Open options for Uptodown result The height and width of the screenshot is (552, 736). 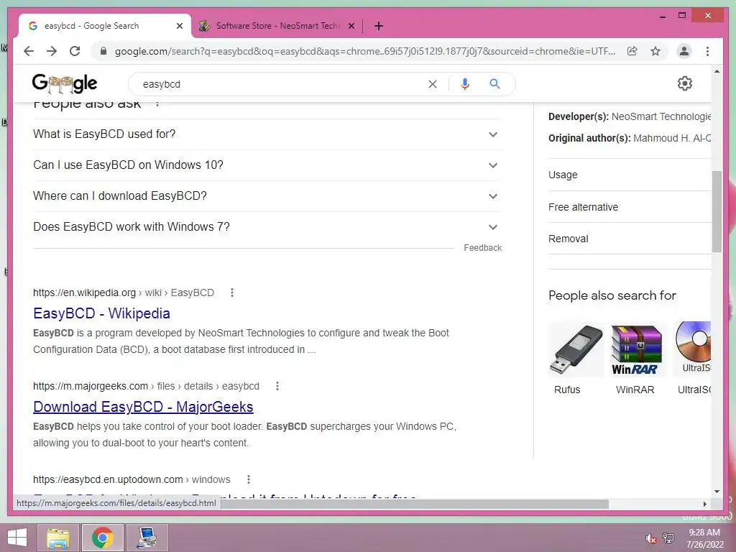[x=248, y=479]
